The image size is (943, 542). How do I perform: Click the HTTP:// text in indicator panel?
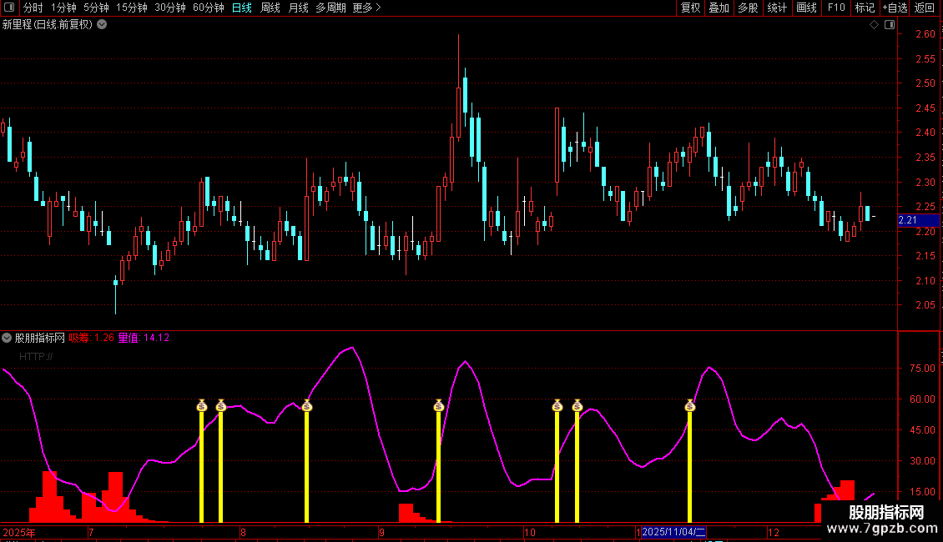(36, 357)
